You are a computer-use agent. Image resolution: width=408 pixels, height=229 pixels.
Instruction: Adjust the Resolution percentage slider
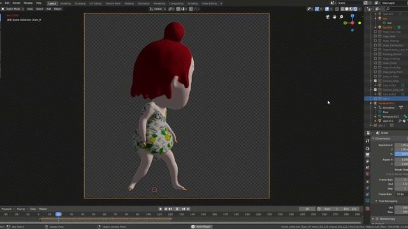401,154
